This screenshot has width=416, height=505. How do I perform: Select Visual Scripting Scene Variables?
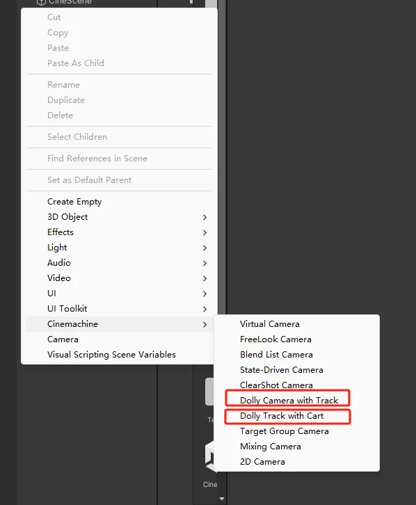pyautogui.click(x=119, y=355)
